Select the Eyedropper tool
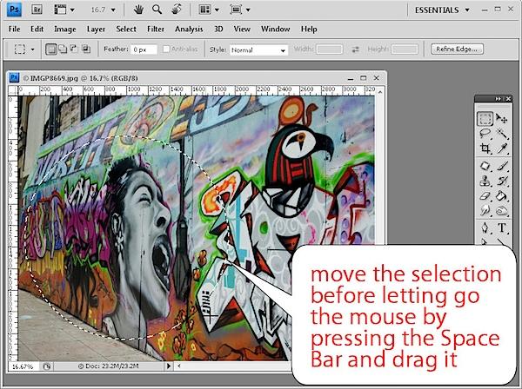Screen dimensions: 522x389 click(502, 148)
